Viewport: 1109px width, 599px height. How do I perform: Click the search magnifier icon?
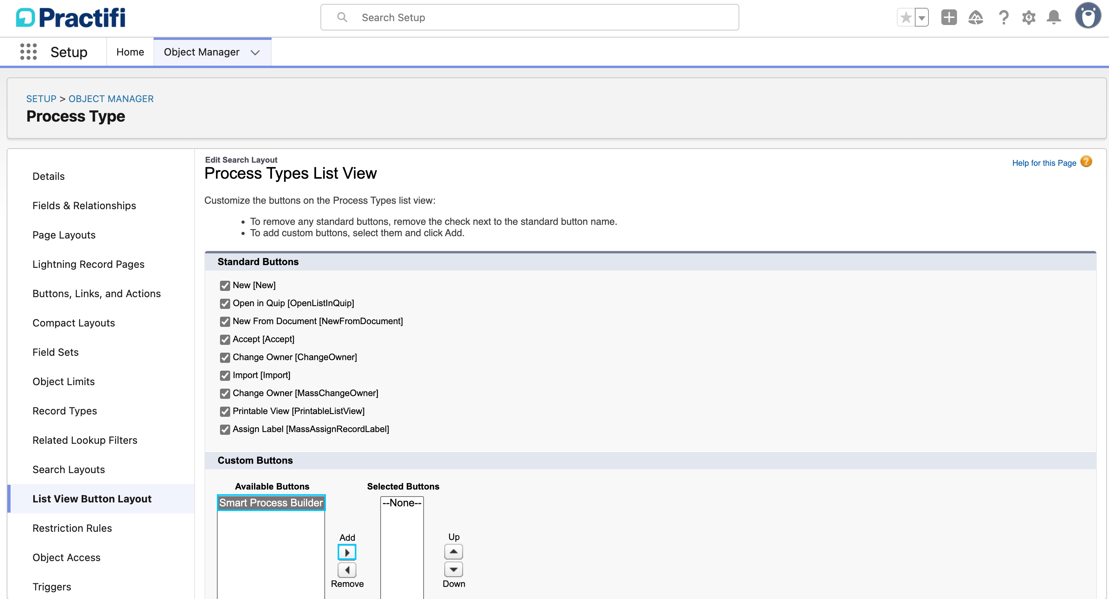342,17
